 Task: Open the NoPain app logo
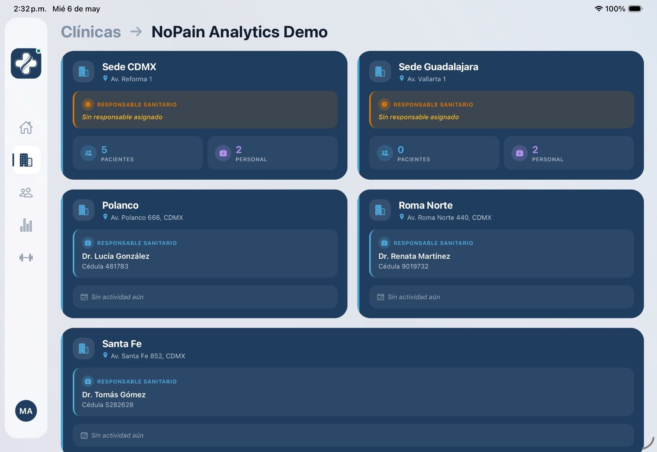26,63
